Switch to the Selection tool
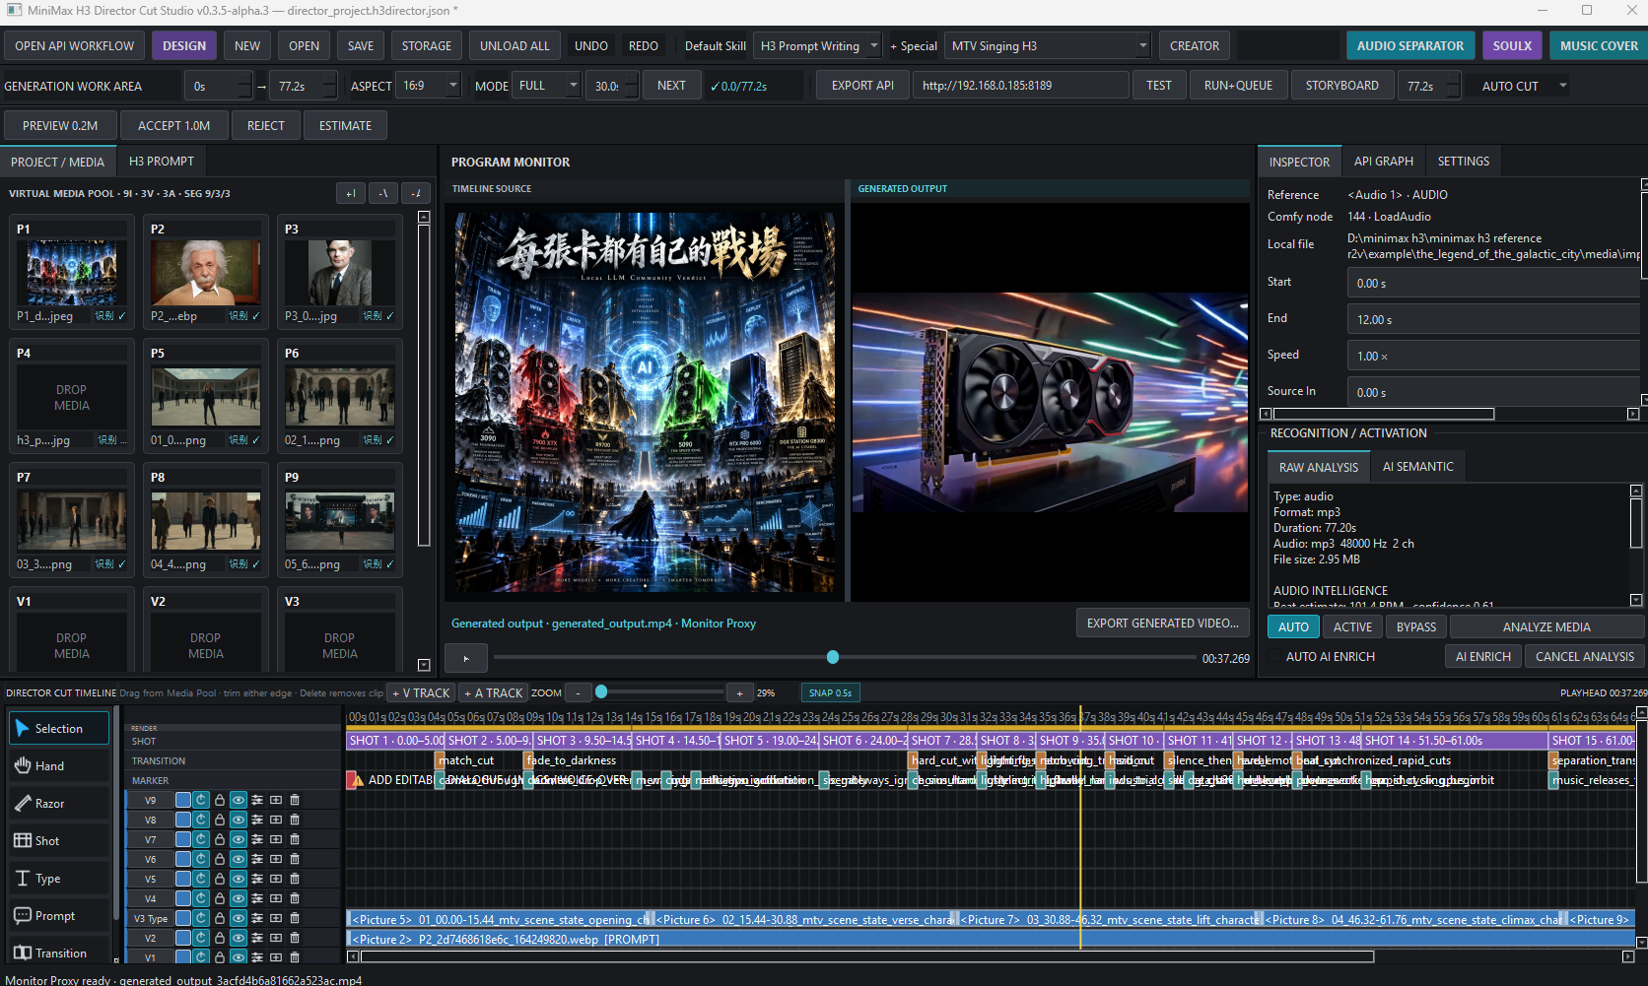 pyautogui.click(x=59, y=729)
